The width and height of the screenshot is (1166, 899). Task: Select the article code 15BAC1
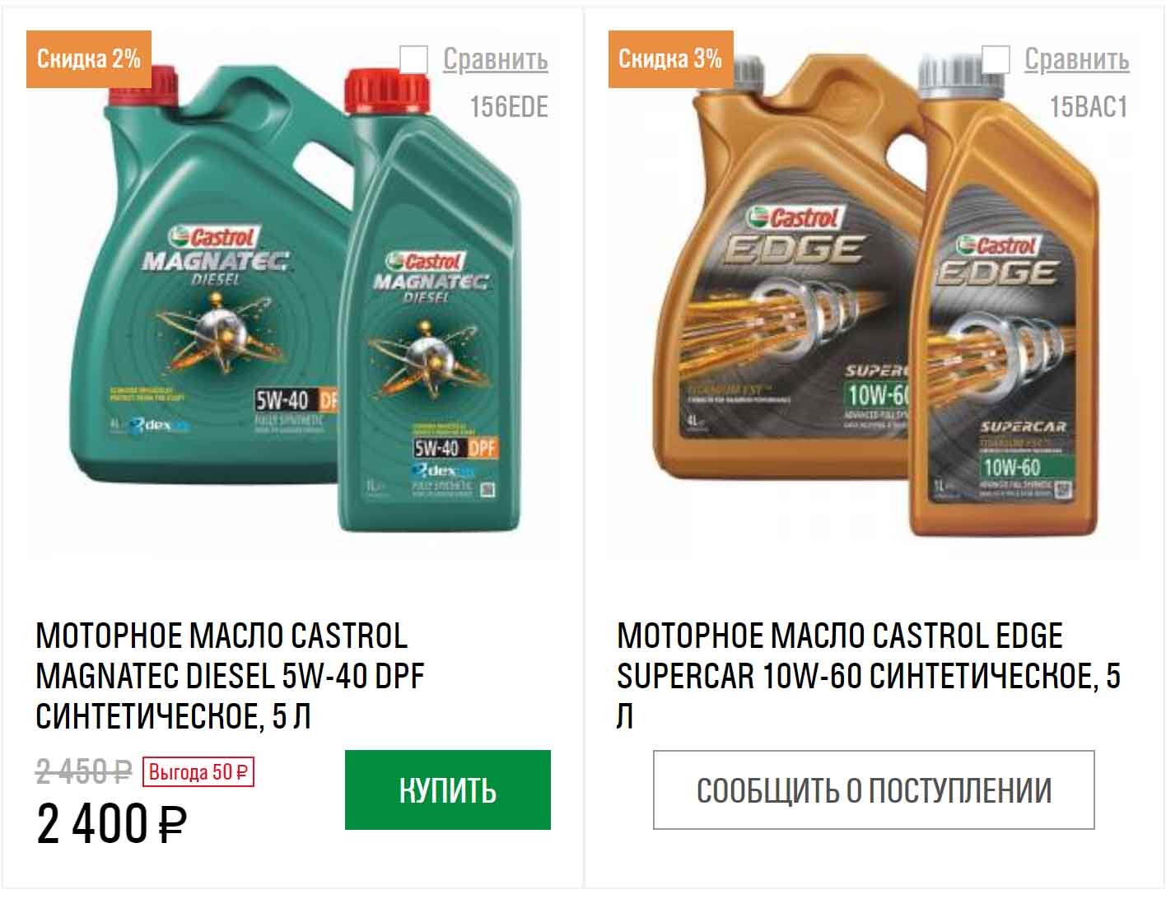(1089, 107)
